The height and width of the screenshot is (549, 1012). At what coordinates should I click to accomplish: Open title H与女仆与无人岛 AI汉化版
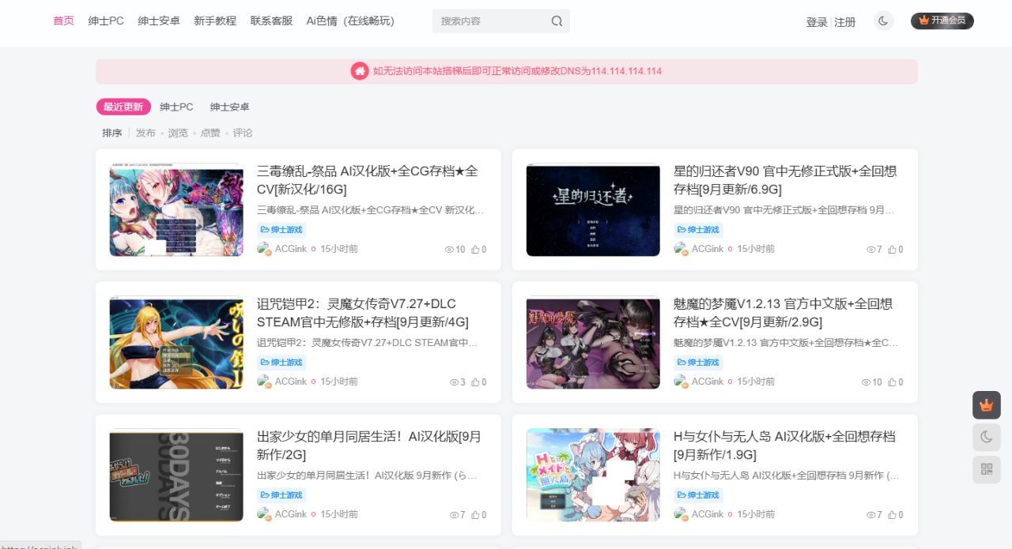pos(784,446)
